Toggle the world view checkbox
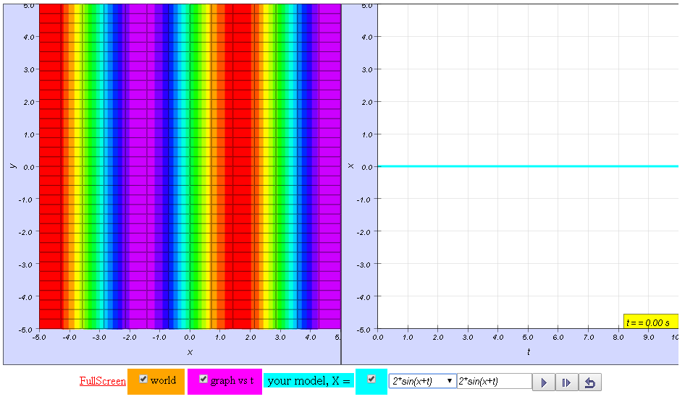Viewport: 685px width, 407px height. click(143, 380)
